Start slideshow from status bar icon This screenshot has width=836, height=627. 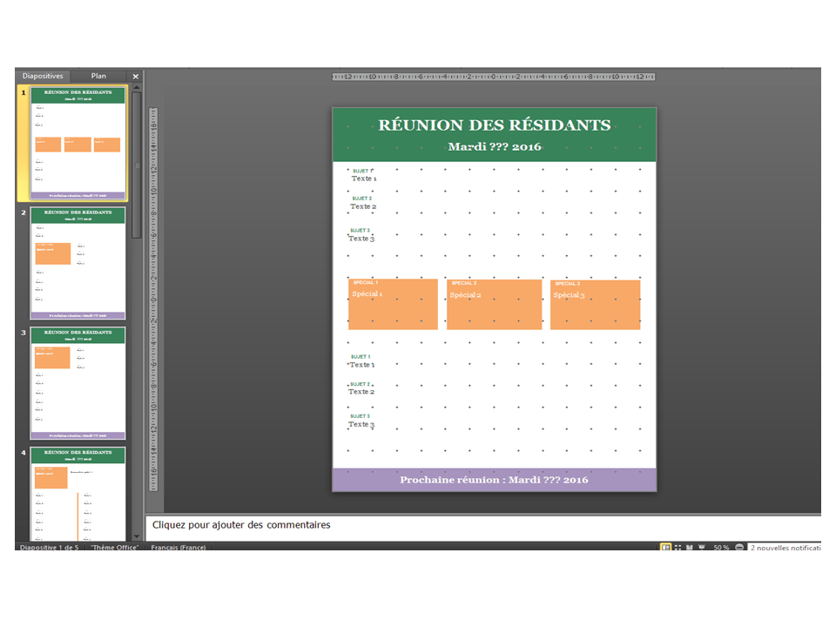point(702,548)
